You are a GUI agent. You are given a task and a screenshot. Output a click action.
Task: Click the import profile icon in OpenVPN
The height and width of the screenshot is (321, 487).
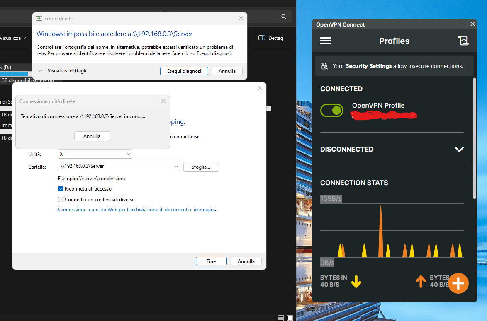pos(463,41)
